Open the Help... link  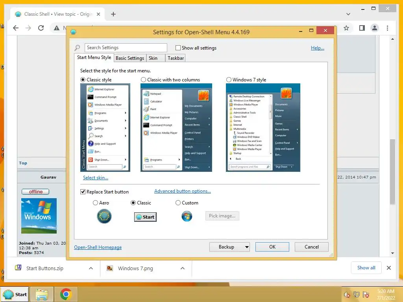318,48
